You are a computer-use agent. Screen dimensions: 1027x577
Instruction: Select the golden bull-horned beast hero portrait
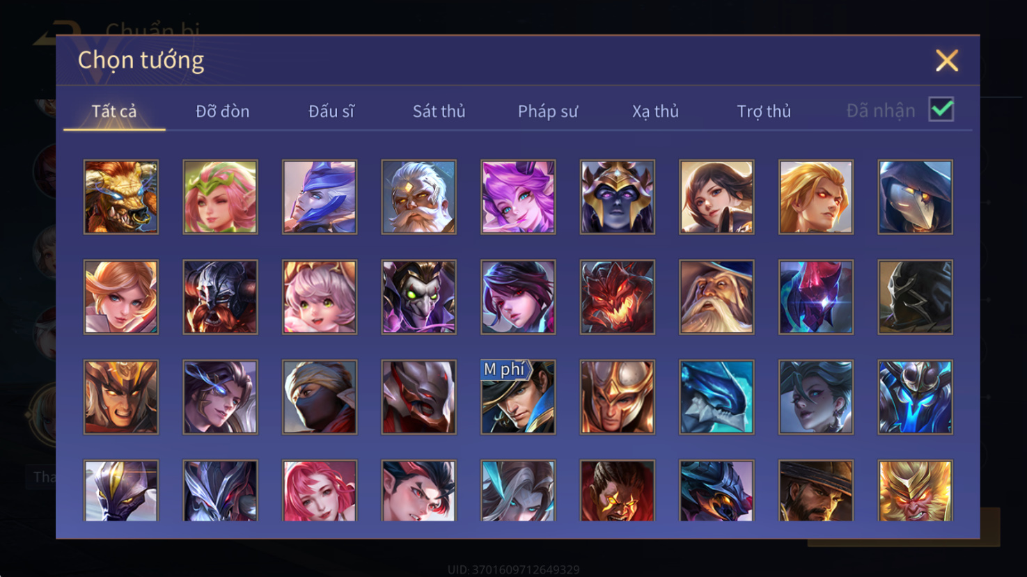coord(121,197)
